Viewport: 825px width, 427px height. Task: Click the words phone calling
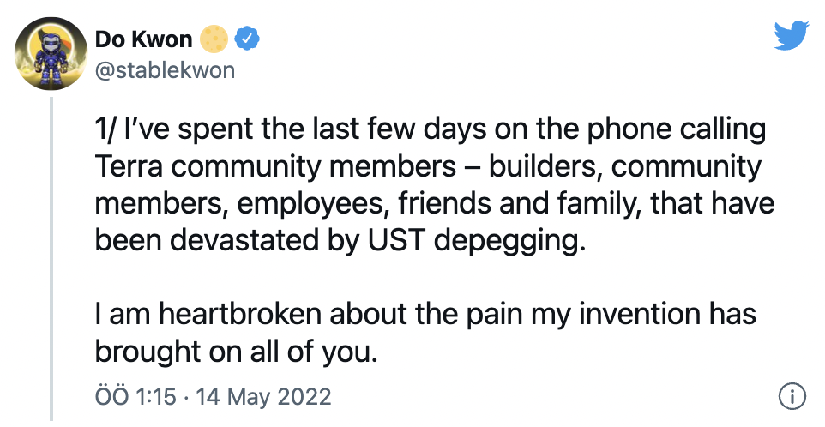pos(676,130)
